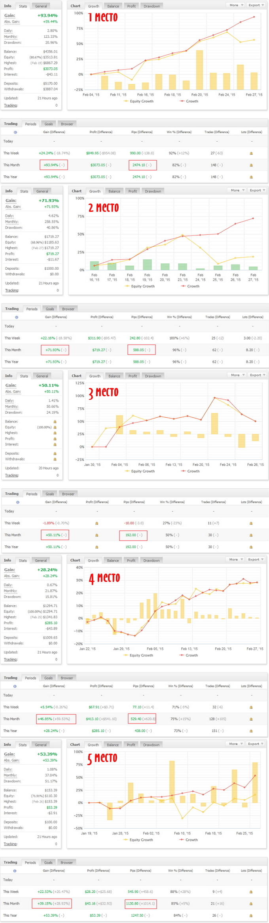Click the lock icon beside Interest in +50.11% account

point(55,444)
